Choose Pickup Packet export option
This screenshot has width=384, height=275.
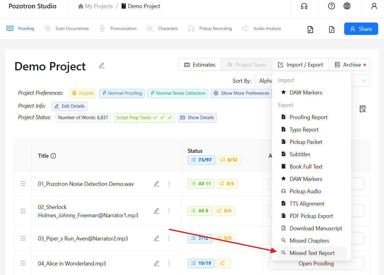click(x=306, y=142)
